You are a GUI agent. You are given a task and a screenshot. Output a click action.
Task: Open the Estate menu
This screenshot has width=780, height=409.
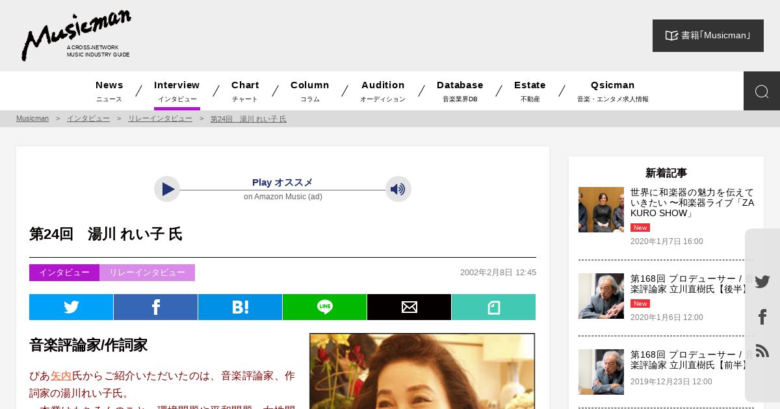click(530, 91)
